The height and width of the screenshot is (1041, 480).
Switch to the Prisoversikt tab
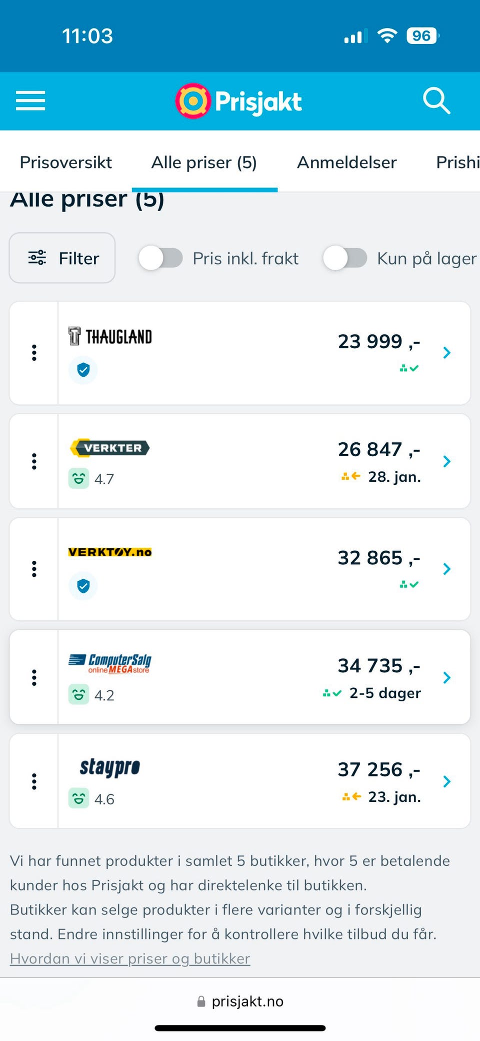pos(65,162)
